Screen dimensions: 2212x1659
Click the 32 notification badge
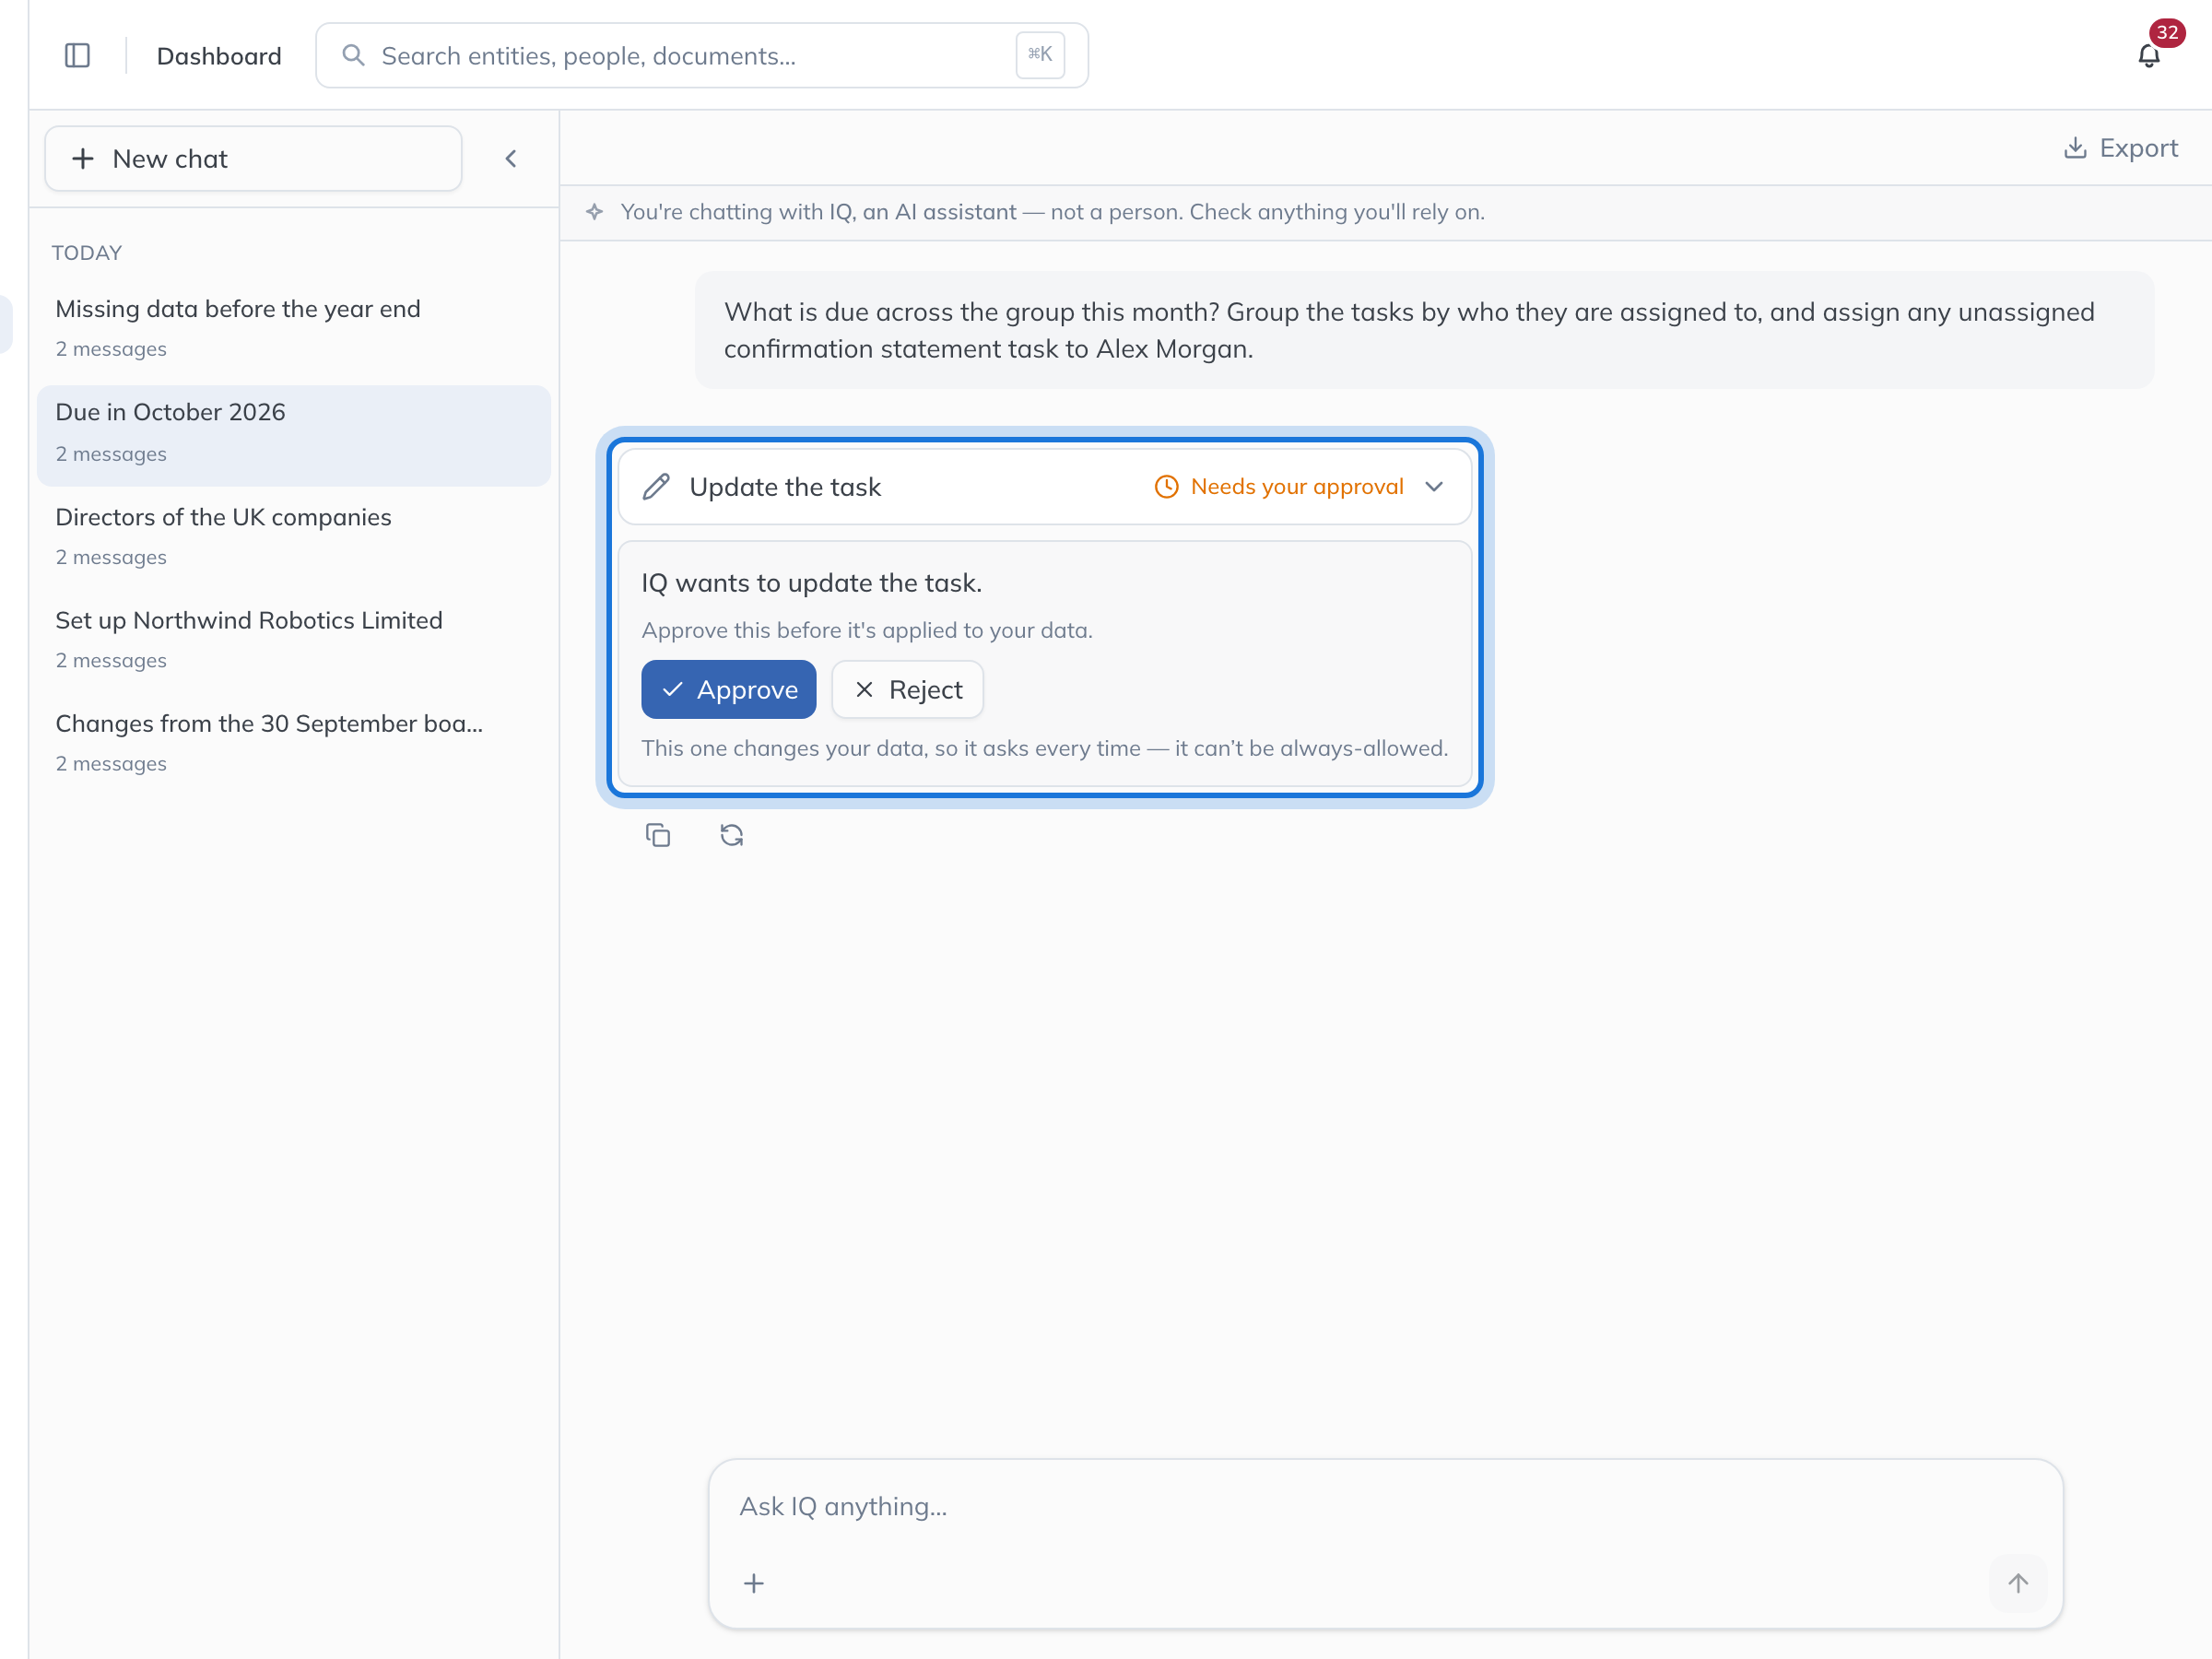click(2167, 33)
